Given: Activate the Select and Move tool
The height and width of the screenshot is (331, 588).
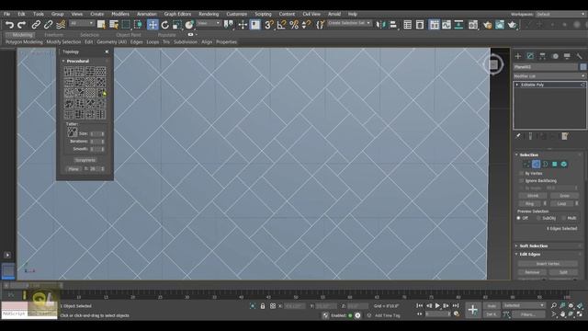Looking at the screenshot, I should [153, 25].
